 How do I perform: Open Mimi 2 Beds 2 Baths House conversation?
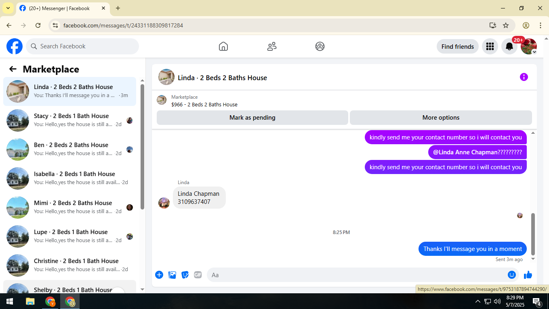point(69,207)
